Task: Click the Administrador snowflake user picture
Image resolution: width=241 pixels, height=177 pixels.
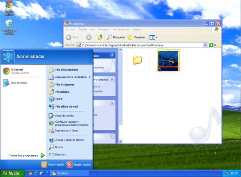Action: pos(8,57)
